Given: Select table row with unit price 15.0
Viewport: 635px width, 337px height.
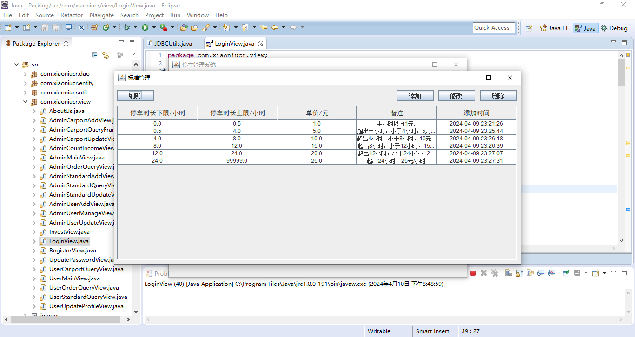Looking at the screenshot, I should [x=317, y=146].
